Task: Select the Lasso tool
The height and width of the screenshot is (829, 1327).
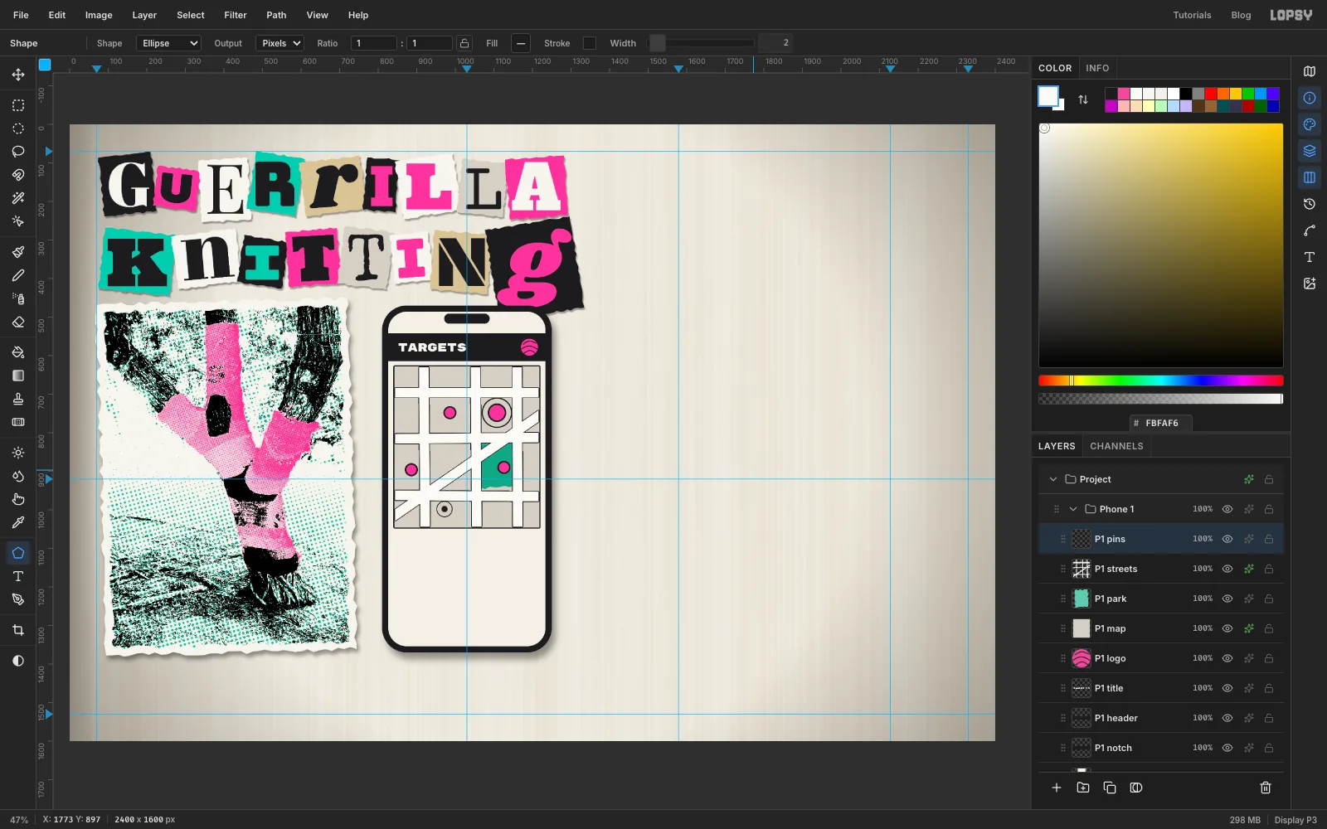Action: pyautogui.click(x=18, y=152)
